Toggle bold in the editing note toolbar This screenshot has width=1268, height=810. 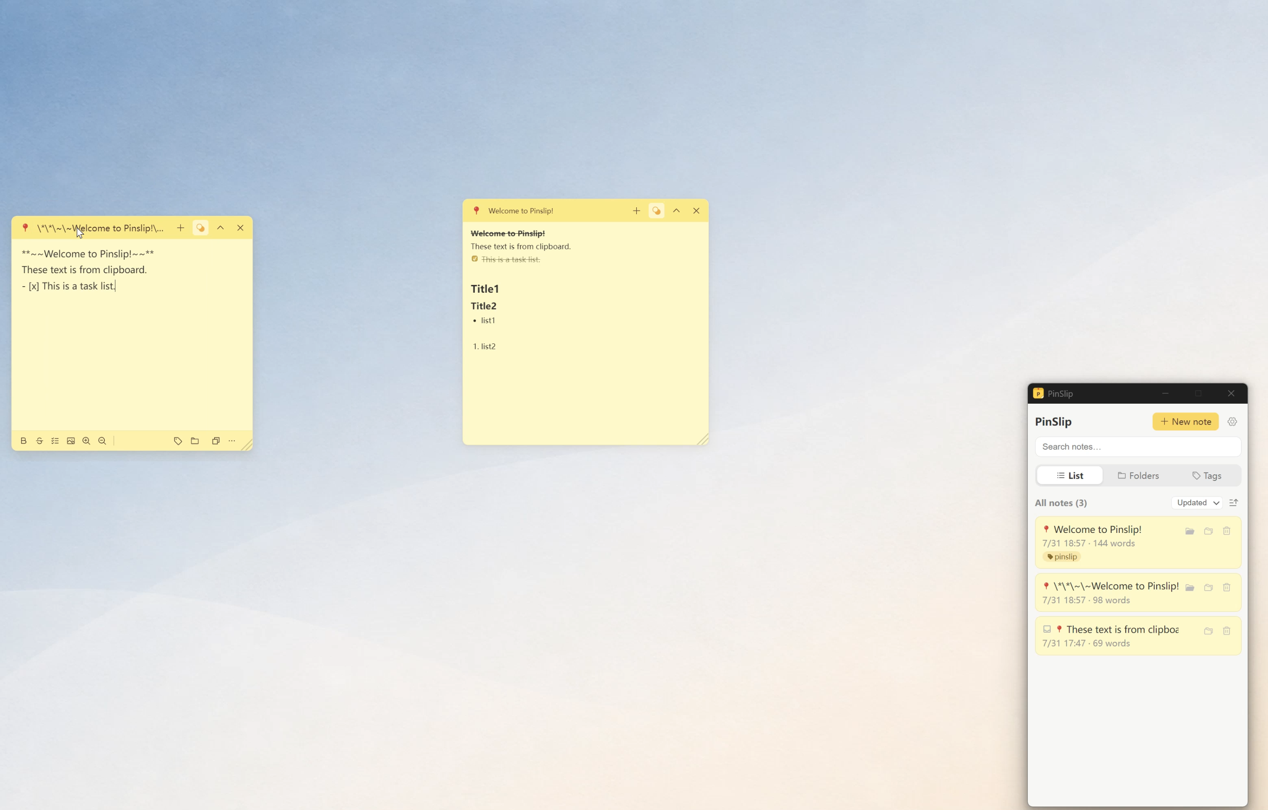pyautogui.click(x=24, y=441)
